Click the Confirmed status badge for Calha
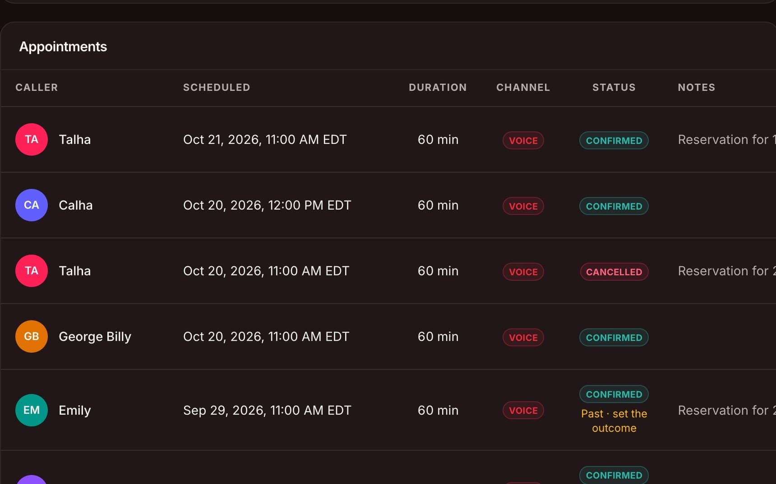Screen dimensions: 776x484 coord(614,206)
